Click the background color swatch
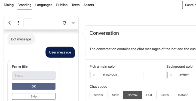Screen dimensions: 196x101 pyautogui.click(x=171, y=75)
